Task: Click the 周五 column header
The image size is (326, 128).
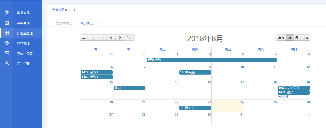Action: pos(228,49)
